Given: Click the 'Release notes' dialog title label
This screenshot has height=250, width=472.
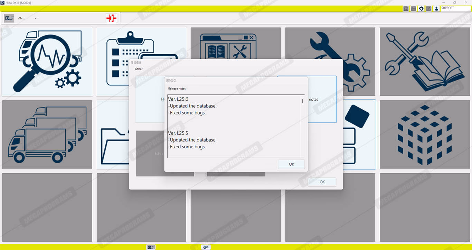Looking at the screenshot, I should coord(177,89).
